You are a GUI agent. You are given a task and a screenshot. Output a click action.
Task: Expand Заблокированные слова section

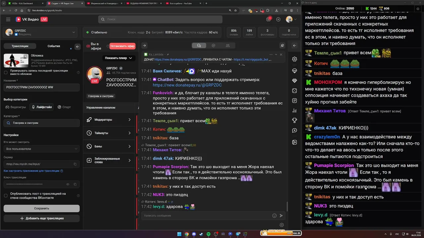[109, 160]
